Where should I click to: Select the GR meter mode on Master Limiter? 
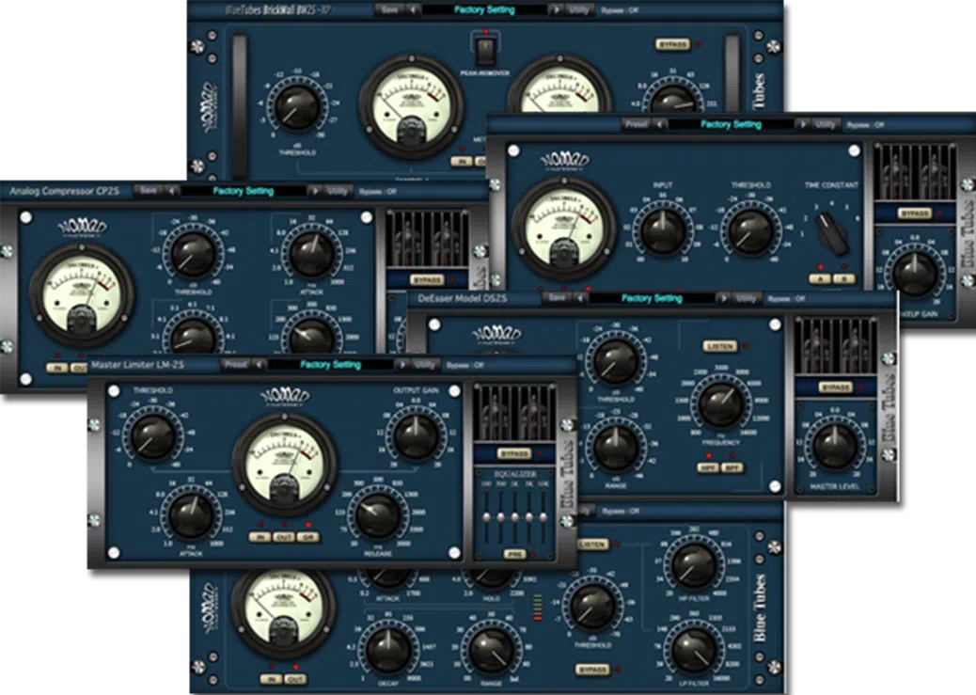(x=307, y=535)
